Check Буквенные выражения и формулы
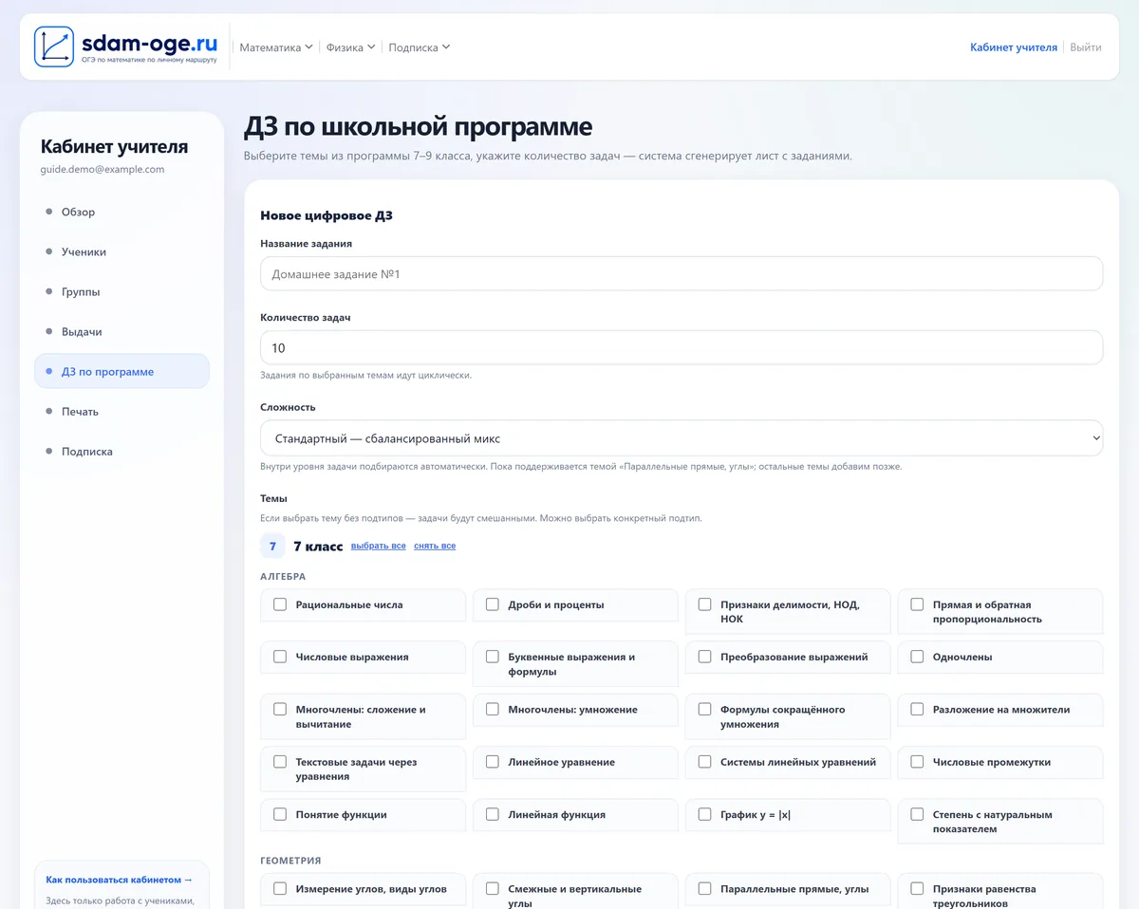The width and height of the screenshot is (1139, 909). click(x=493, y=657)
